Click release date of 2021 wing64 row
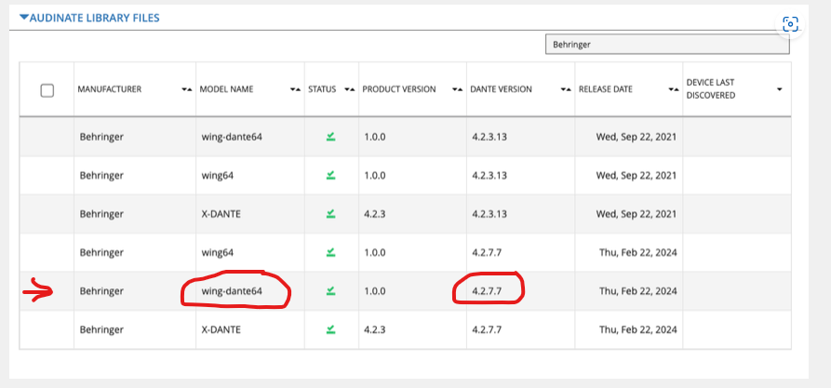Image resolution: width=831 pixels, height=388 pixels. [x=637, y=176]
